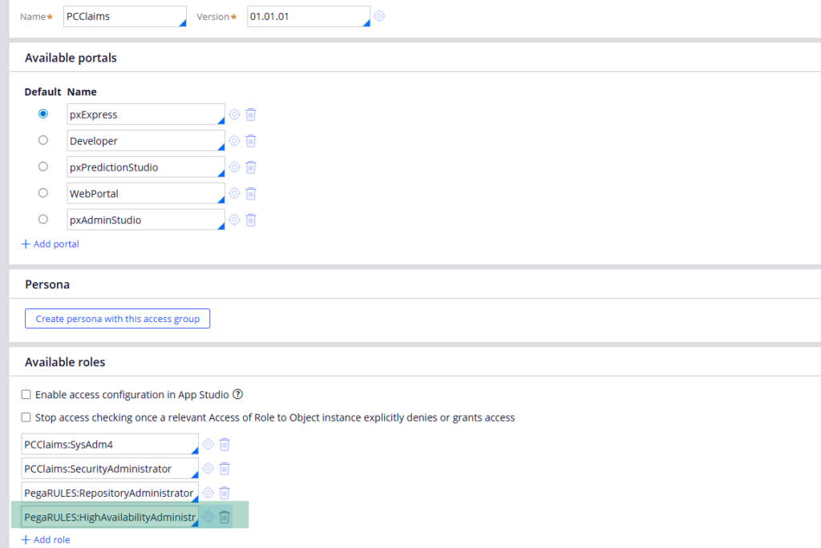
Task: Delete the pxAdminStudio portal row
Action: click(x=251, y=220)
